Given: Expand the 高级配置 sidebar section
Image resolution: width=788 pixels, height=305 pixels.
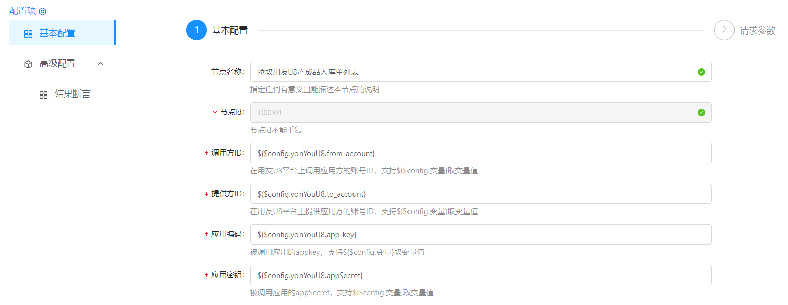Looking at the screenshot, I should [58, 64].
